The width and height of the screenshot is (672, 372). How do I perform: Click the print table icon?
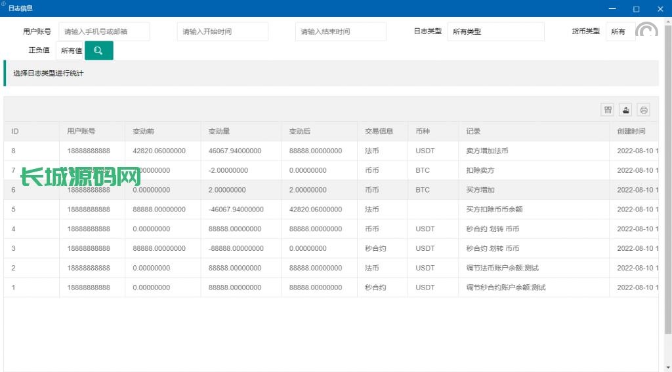[x=644, y=110]
